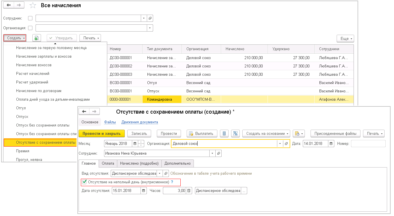Click Провести и закрыть button
Viewport: 394px width, 216px height.
pos(102,133)
